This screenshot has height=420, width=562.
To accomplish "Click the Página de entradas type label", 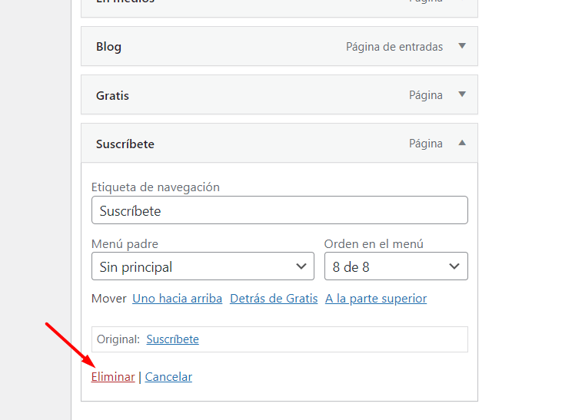I will 394,47.
